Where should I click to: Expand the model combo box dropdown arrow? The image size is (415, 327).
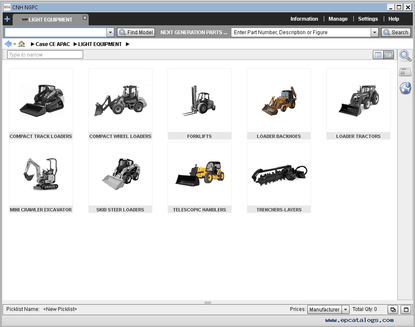pos(110,32)
